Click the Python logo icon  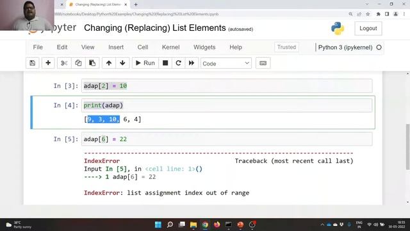[338, 28]
